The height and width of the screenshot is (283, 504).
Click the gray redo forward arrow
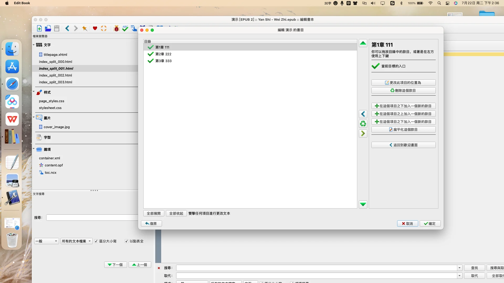(x=76, y=28)
